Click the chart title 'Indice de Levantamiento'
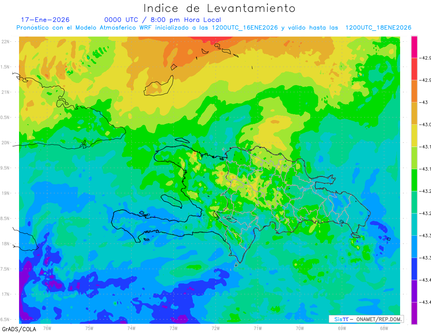Viewport: 431px width, 333px height. (x=219, y=8)
